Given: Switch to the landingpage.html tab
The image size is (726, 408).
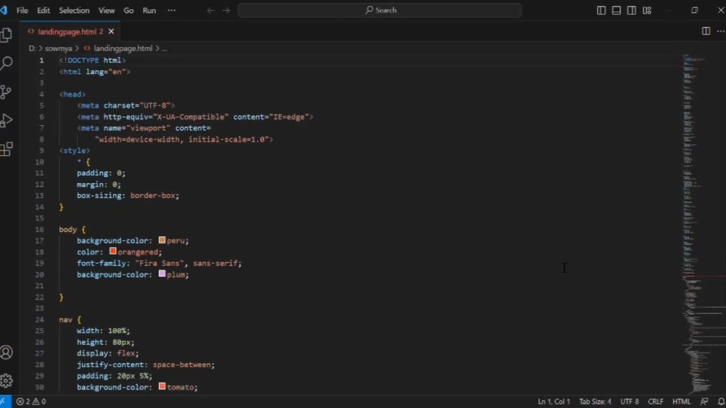Looking at the screenshot, I should (67, 32).
